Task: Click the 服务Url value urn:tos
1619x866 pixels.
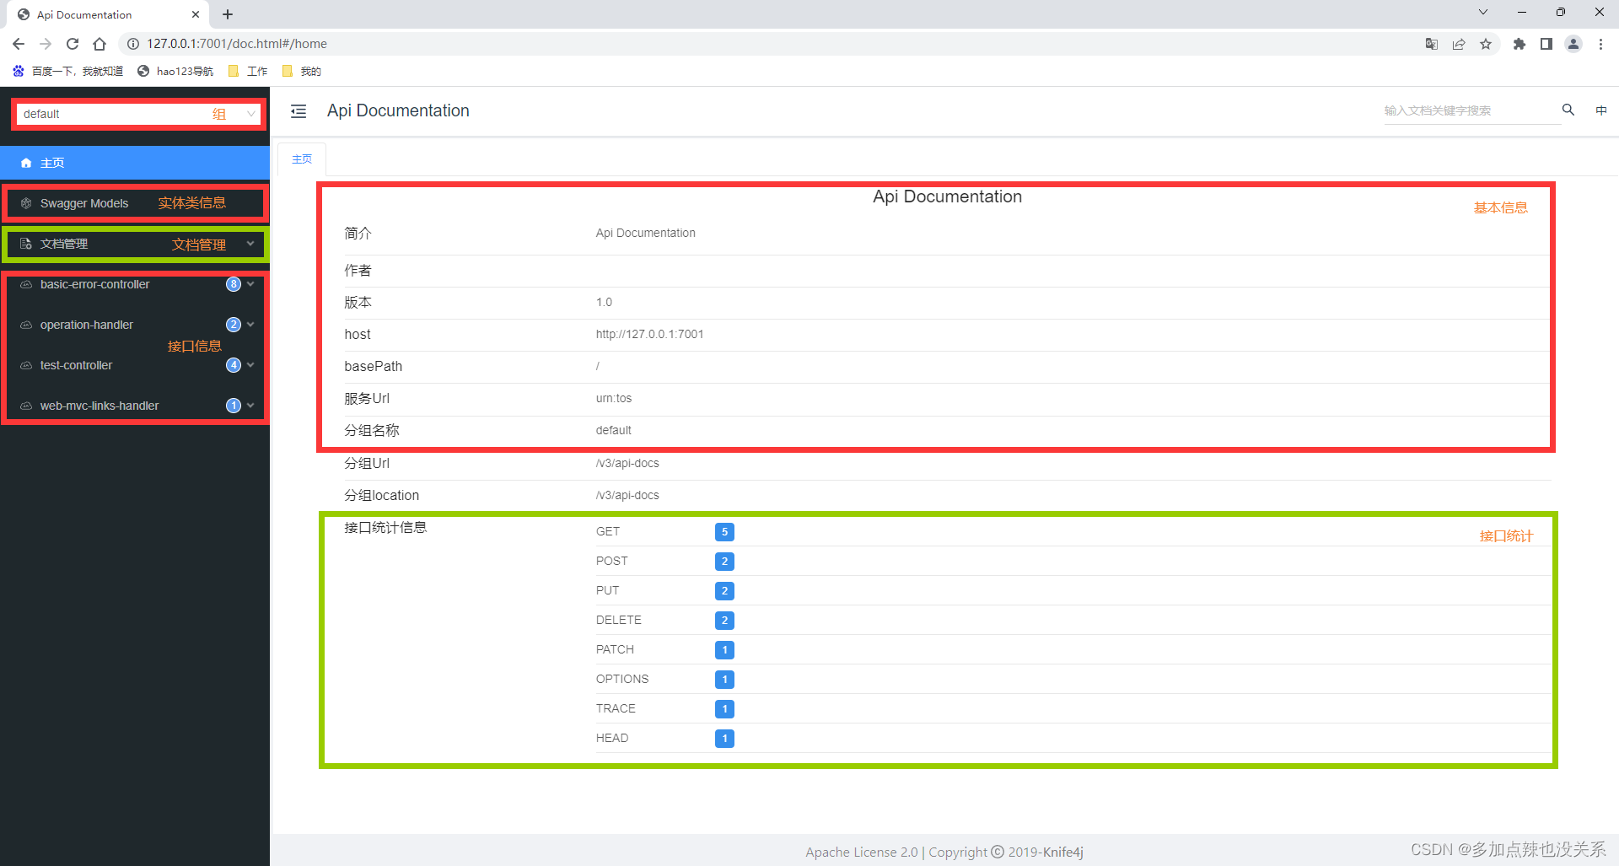Action: pos(614,398)
